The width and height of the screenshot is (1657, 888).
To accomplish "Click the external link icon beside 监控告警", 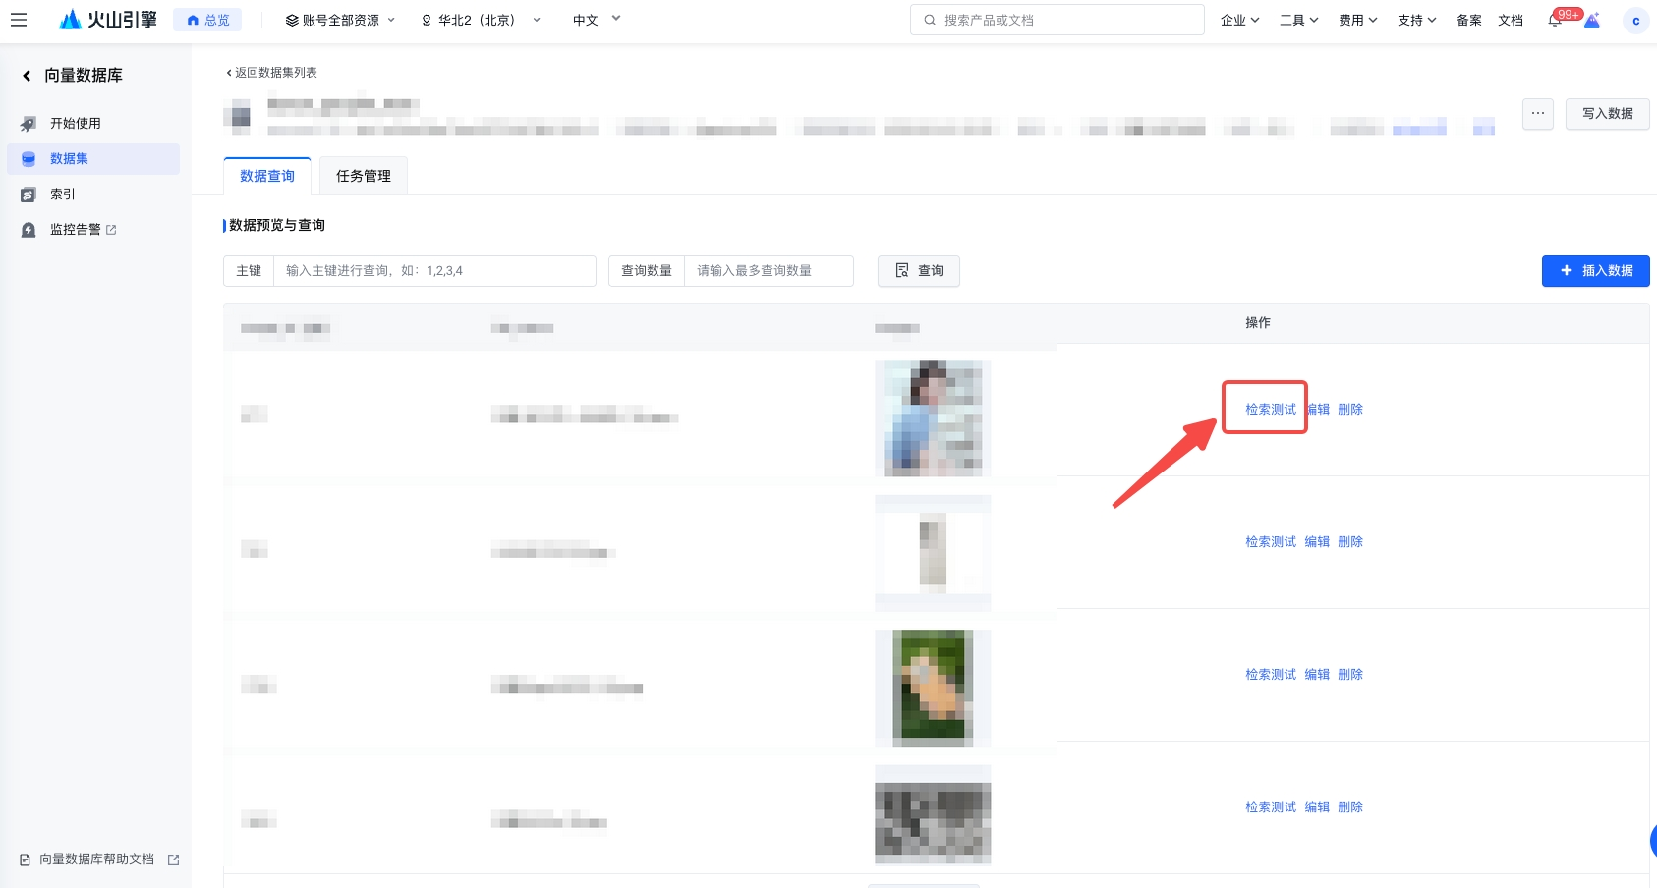I will point(111,230).
